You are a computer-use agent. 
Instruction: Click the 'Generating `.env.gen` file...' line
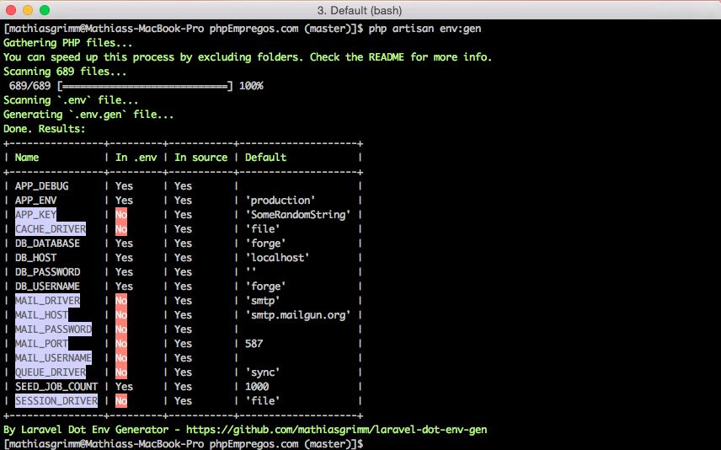point(88,115)
